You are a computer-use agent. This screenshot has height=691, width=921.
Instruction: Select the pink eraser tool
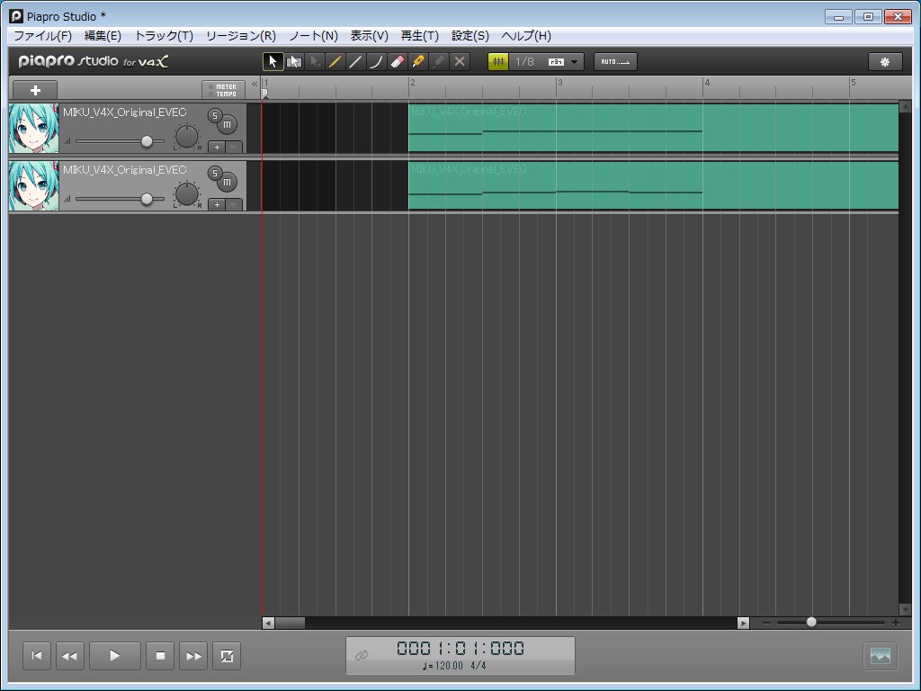[397, 62]
